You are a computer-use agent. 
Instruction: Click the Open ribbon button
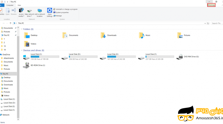(7, 12)
